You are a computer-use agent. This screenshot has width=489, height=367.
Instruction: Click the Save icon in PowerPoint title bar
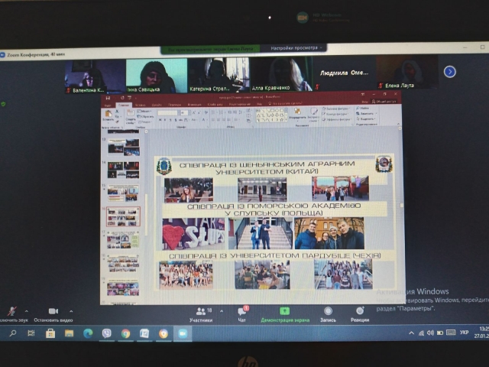click(x=108, y=98)
